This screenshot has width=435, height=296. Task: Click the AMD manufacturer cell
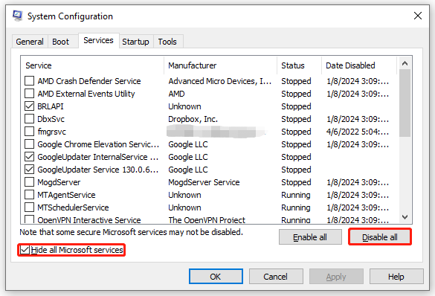pos(176,94)
